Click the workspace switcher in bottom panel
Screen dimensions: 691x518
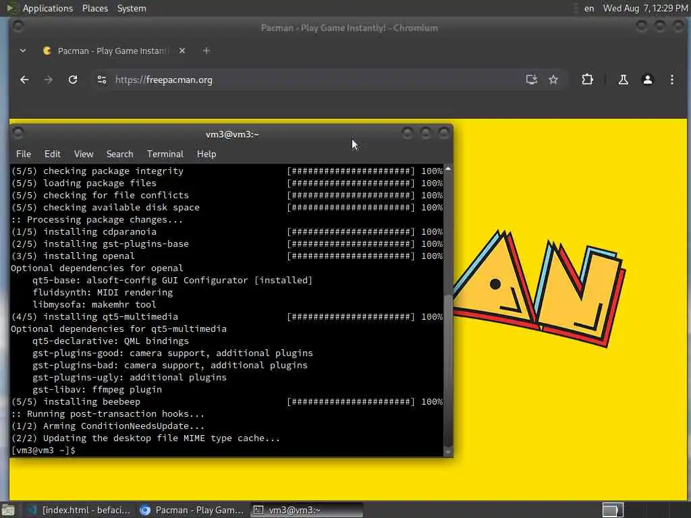[x=613, y=510]
